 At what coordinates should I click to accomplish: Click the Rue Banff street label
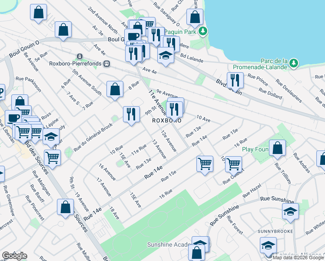(x=37, y=193)
